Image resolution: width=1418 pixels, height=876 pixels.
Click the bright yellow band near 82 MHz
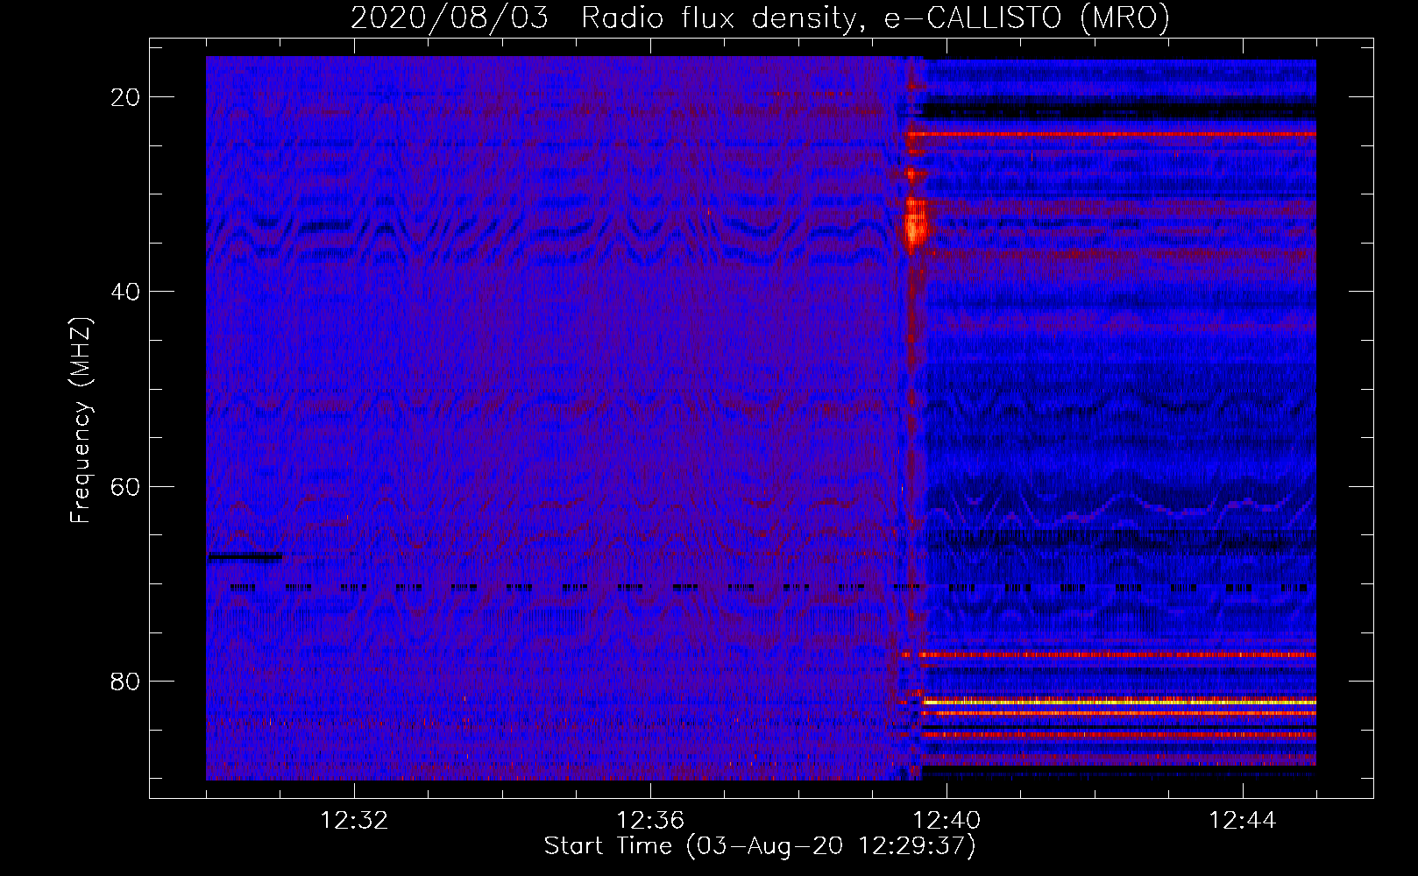point(1119,702)
